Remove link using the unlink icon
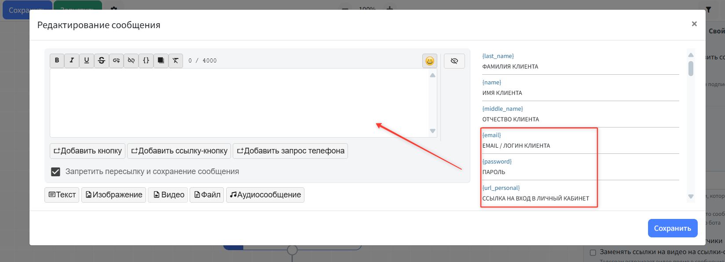 click(x=131, y=61)
